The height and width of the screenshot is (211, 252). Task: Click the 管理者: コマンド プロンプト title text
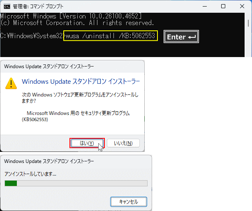pyautogui.click(x=39, y=6)
